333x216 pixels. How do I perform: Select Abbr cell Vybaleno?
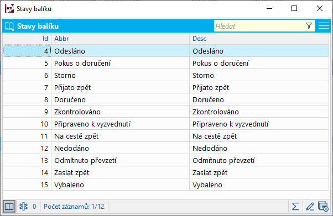coord(120,185)
